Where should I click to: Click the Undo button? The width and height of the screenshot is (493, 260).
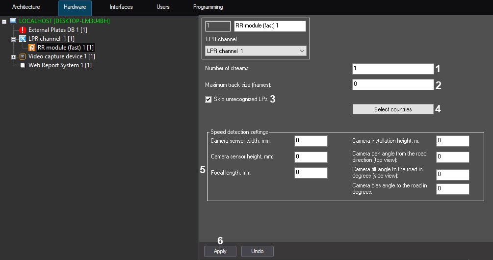[x=258, y=251]
